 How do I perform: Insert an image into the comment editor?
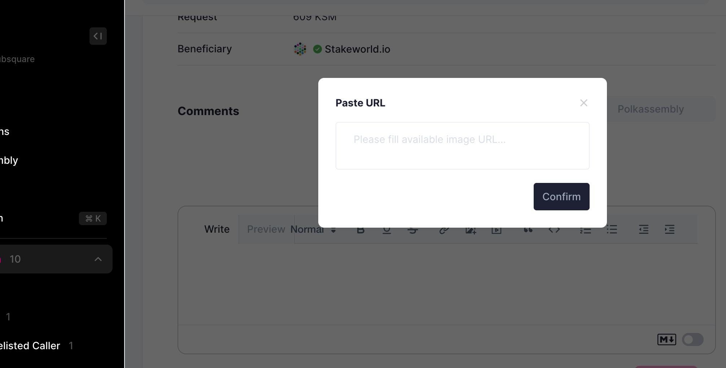click(471, 229)
